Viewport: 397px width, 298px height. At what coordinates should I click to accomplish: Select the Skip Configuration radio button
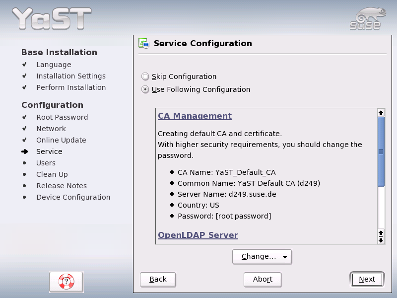point(145,76)
